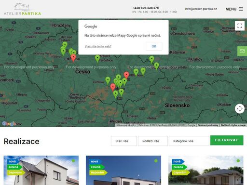
Task: Select the red marker near Praha
Action: click(73, 58)
